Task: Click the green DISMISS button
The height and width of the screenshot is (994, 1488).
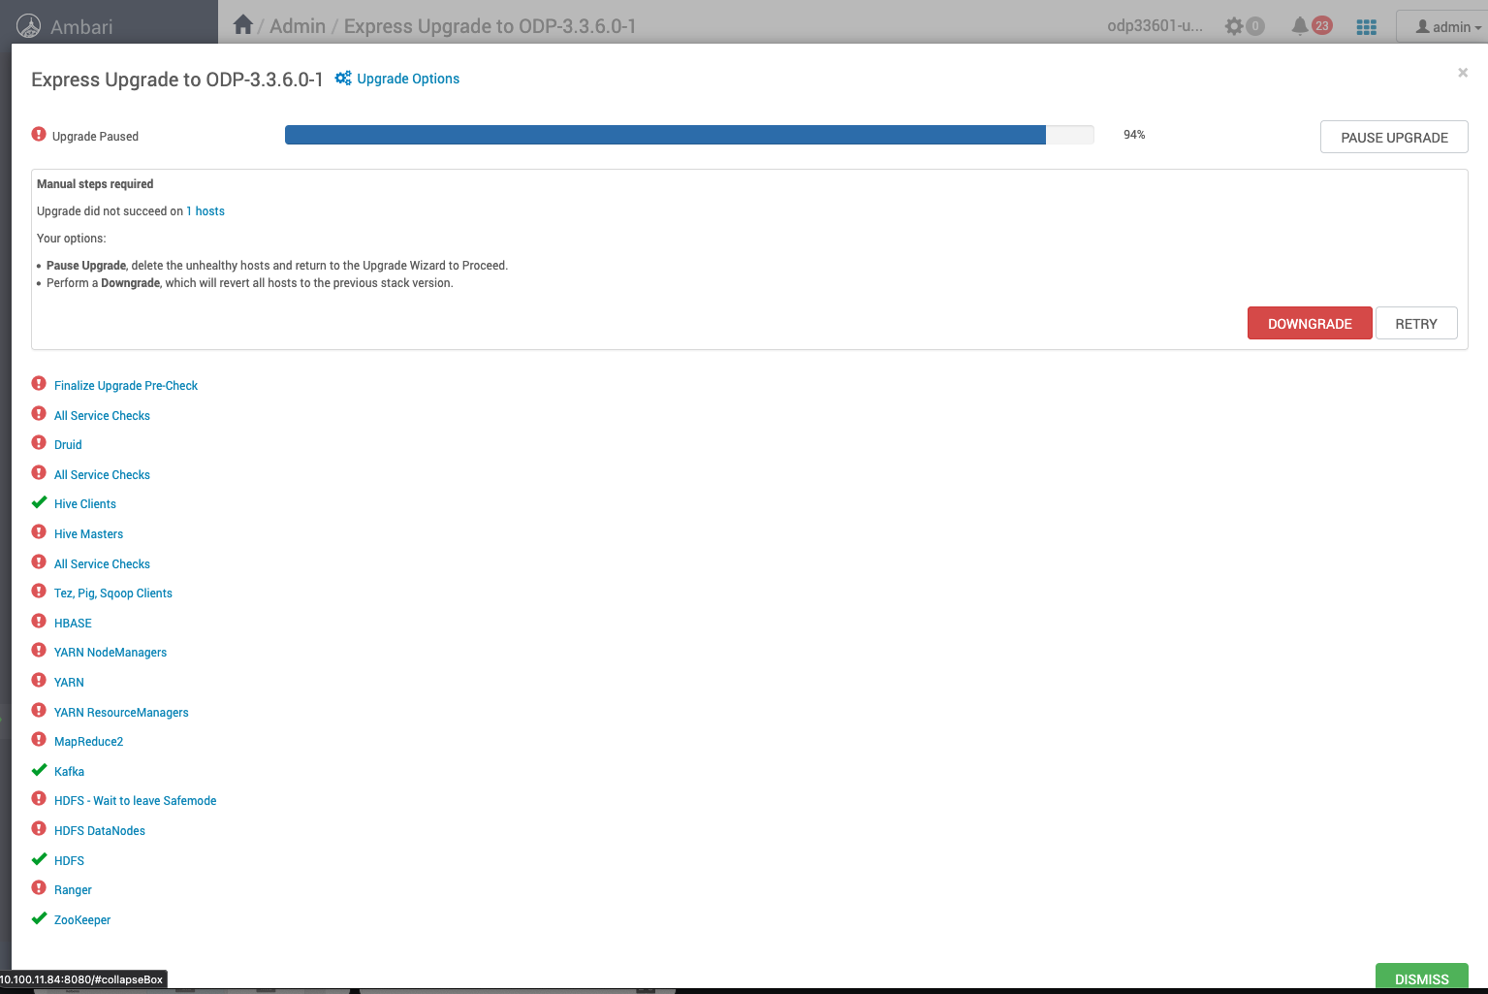Action: pos(1421,978)
